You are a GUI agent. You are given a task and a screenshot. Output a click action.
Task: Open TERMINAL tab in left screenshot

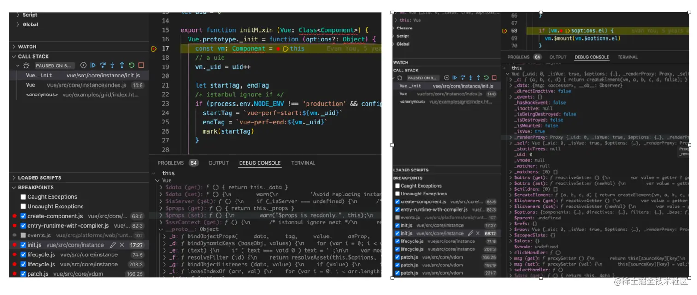coord(303,163)
